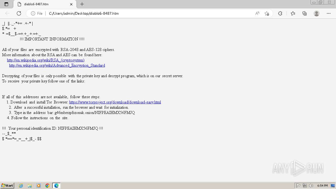Click the 'Decrypting of your files' sentence
The image size is (336, 189).
pos(92,76)
